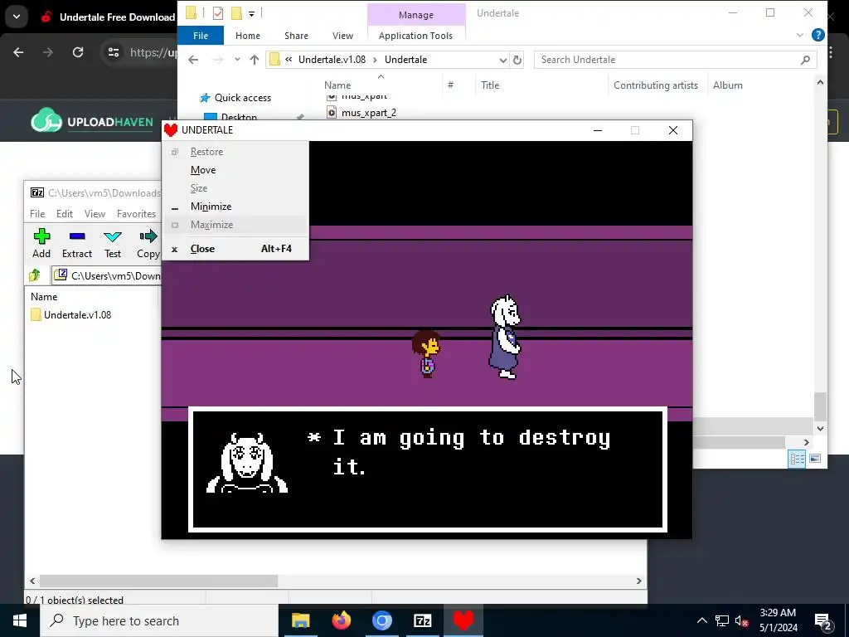Click 7-Zip taskbar icon
This screenshot has height=637, width=849.
click(422, 620)
